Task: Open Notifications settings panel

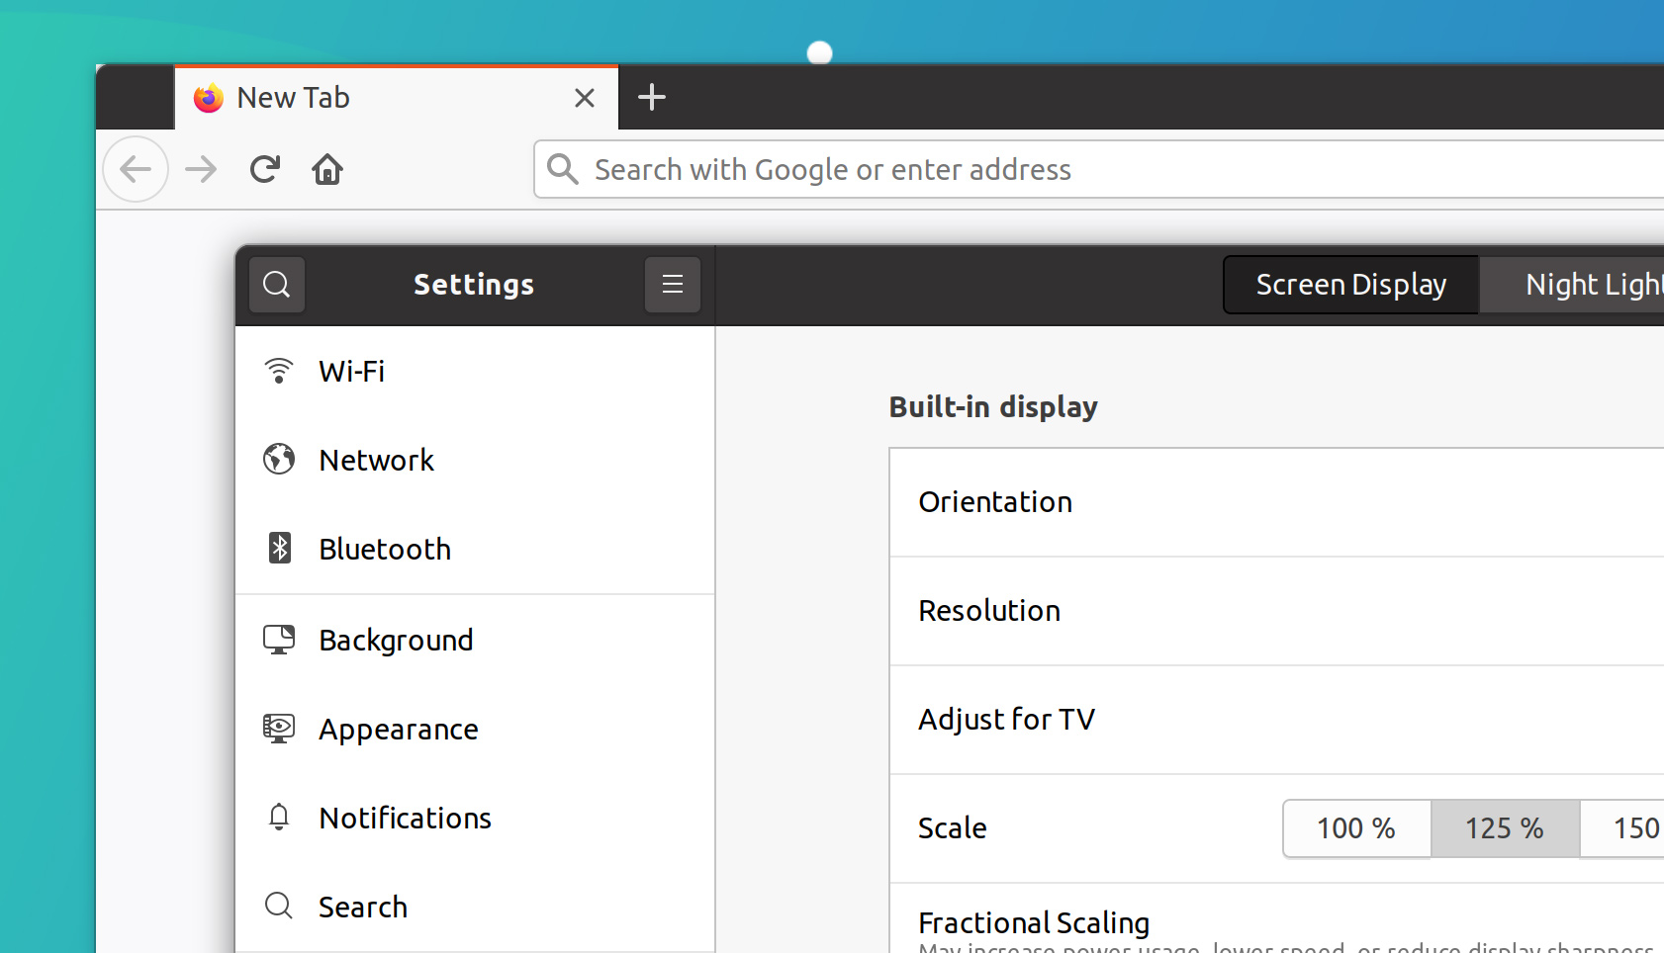Action: coord(475,819)
